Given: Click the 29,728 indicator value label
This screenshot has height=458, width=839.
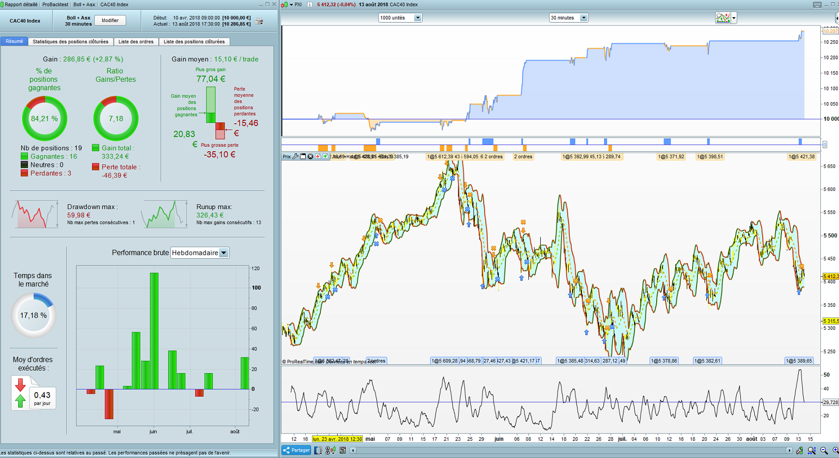Looking at the screenshot, I should pyautogui.click(x=830, y=402).
